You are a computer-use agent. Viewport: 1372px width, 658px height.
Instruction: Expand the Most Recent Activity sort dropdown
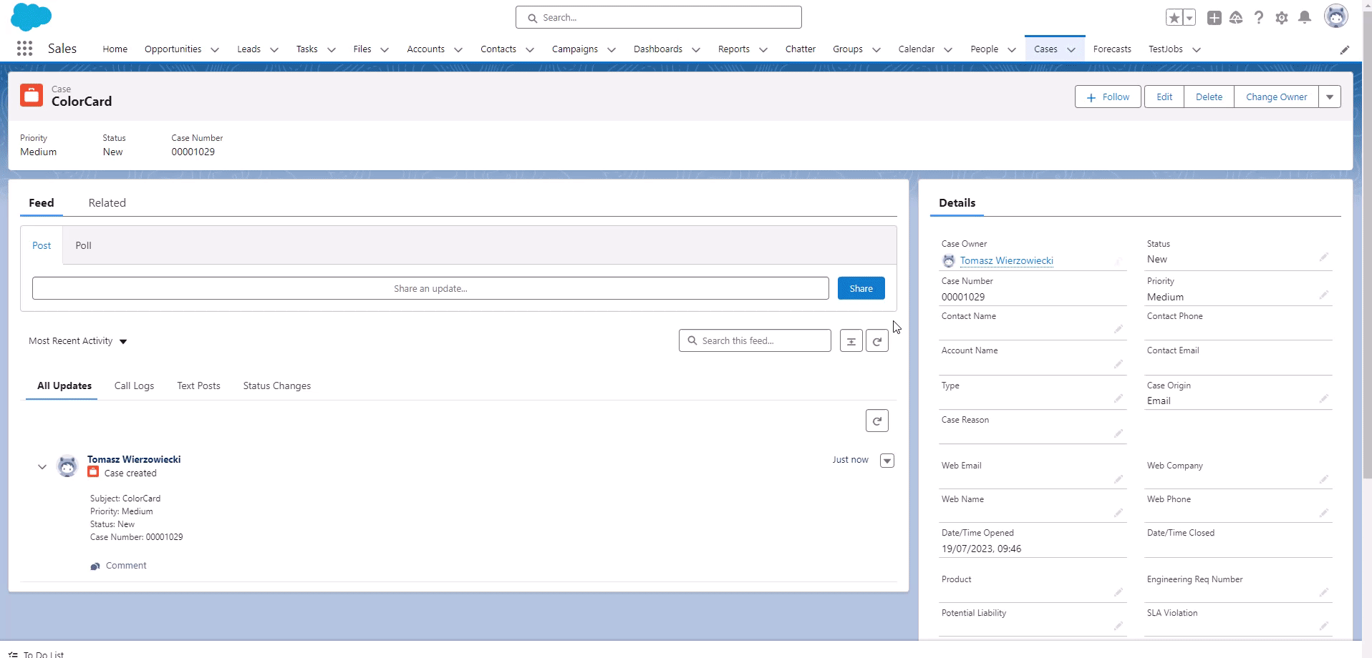tap(123, 342)
